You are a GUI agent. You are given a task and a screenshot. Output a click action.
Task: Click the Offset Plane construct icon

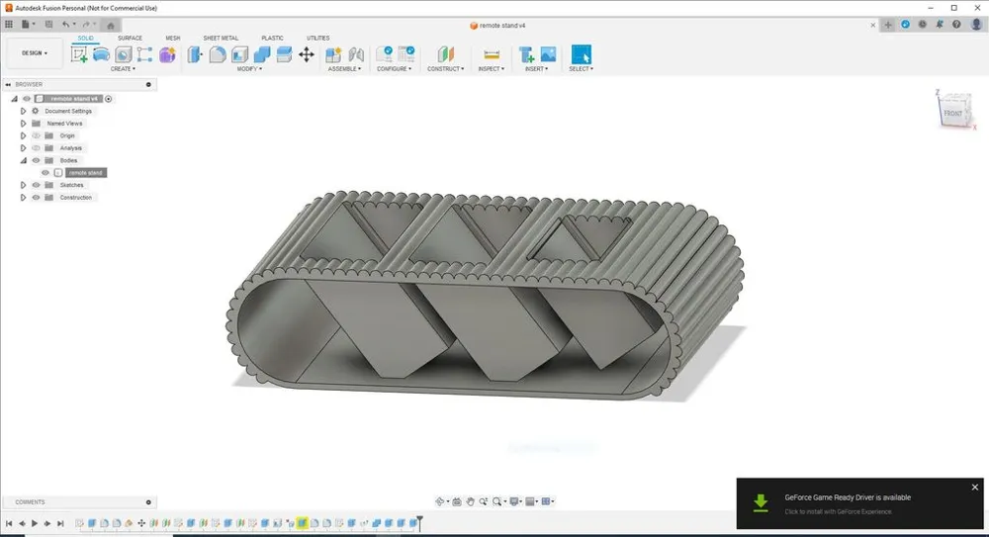pos(445,54)
